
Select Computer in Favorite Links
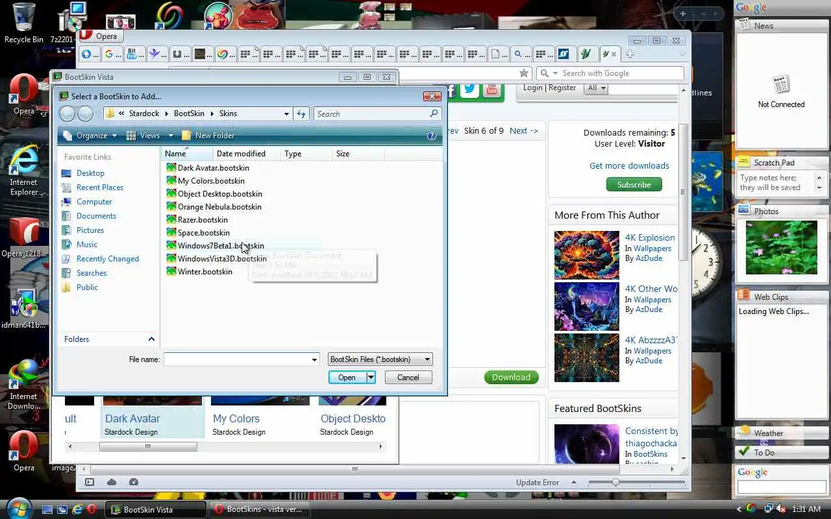(94, 202)
